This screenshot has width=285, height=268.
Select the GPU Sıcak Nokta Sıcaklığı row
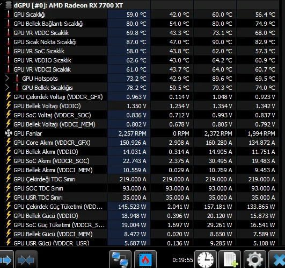click(x=142, y=42)
